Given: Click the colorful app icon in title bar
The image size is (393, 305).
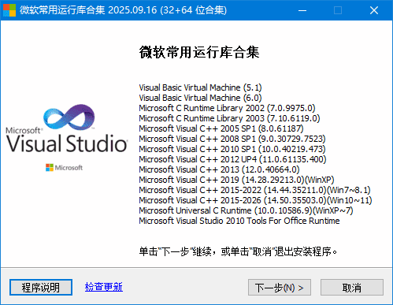Looking at the screenshot, I should pos(9,10).
